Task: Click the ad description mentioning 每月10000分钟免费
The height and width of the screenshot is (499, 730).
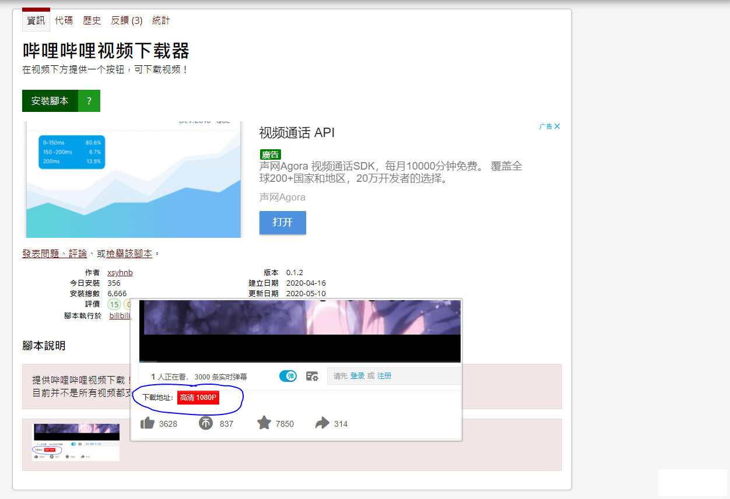Action: 391,173
